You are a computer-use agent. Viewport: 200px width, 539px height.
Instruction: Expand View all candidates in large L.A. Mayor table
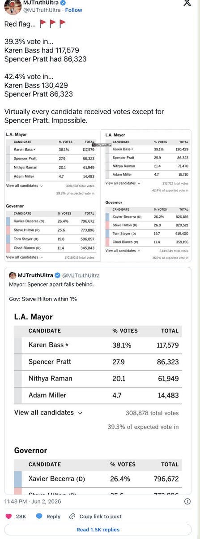[48, 412]
